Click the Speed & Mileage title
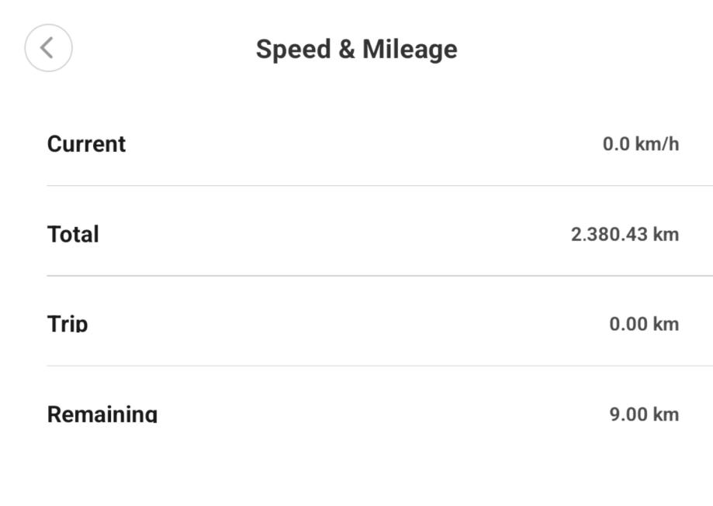This screenshot has height=506, width=713. 356,50
